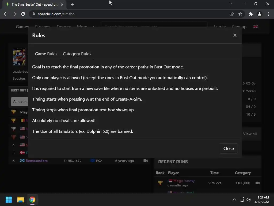Open Chrome three-dot menu
This screenshot has height=206, width=274.
(268, 14)
